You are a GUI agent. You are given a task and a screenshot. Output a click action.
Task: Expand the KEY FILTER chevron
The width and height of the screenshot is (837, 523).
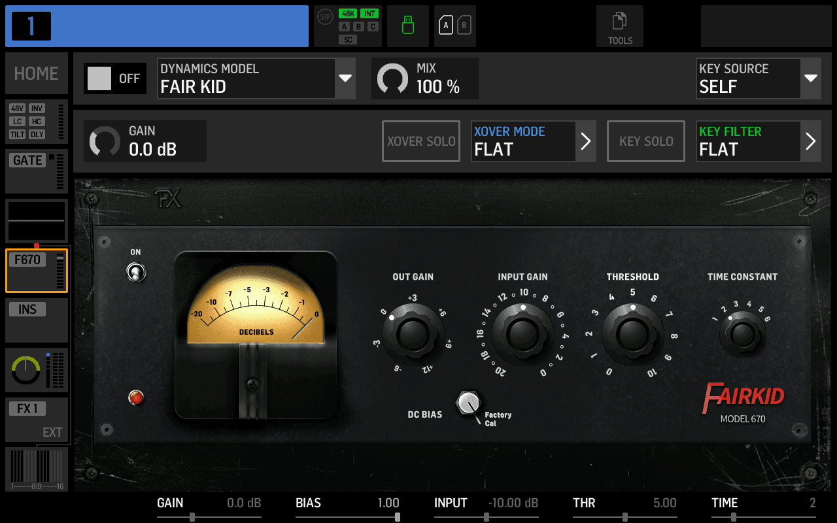point(811,141)
